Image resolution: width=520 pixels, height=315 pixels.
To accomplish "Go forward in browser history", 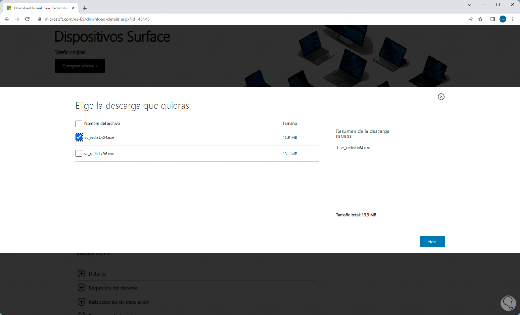I will pyautogui.click(x=17, y=19).
